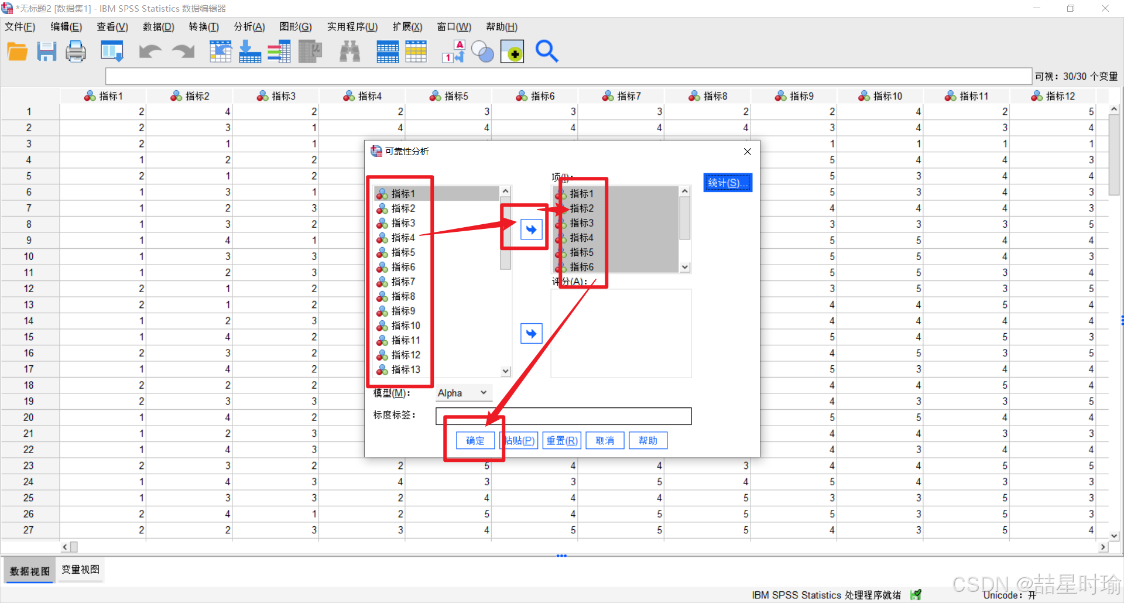Click the empty 评分 list box
The image size is (1124, 603).
(x=621, y=334)
